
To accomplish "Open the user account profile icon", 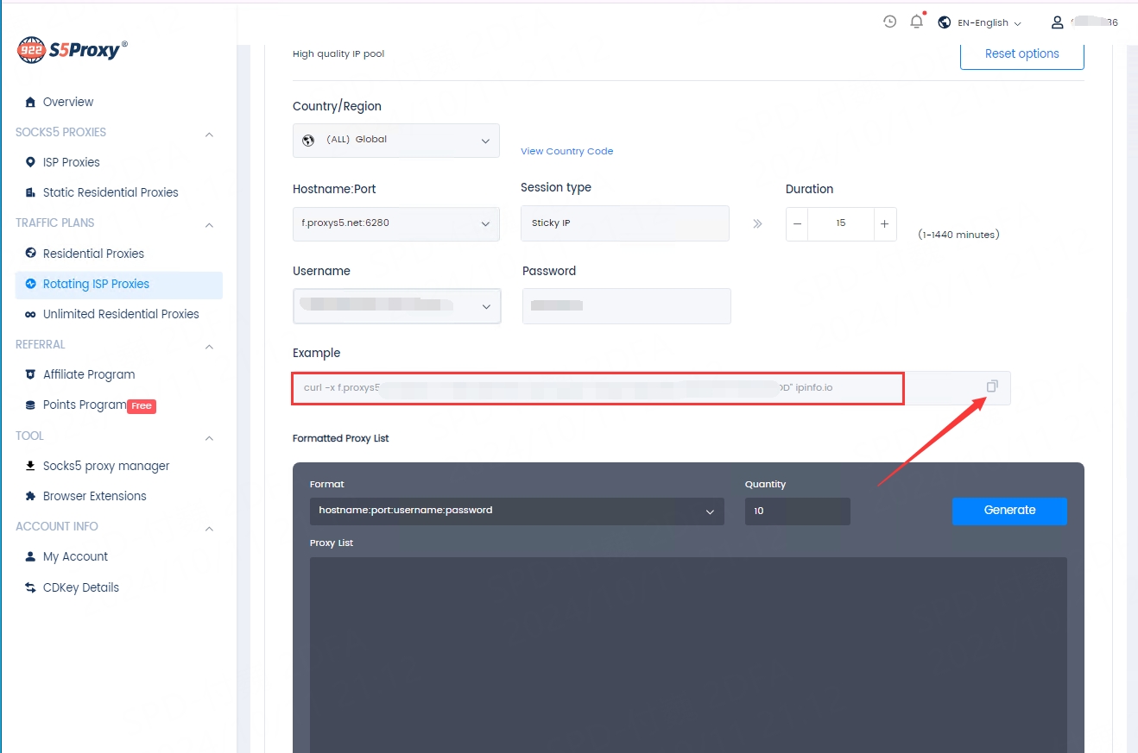I will (x=1057, y=22).
